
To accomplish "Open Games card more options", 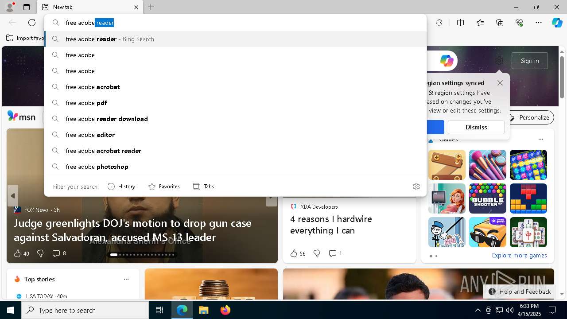I will [x=540, y=139].
